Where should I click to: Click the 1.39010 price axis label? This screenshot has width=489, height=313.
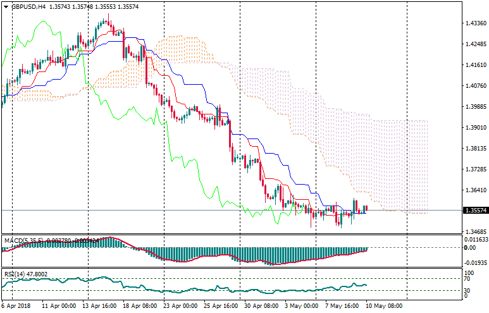tap(474, 128)
